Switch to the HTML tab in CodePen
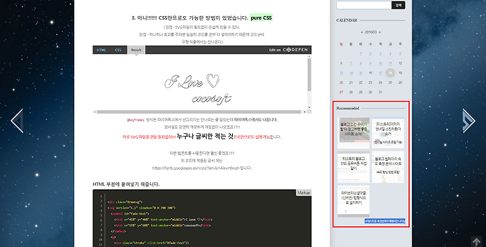The image size is (486, 247). [101, 50]
